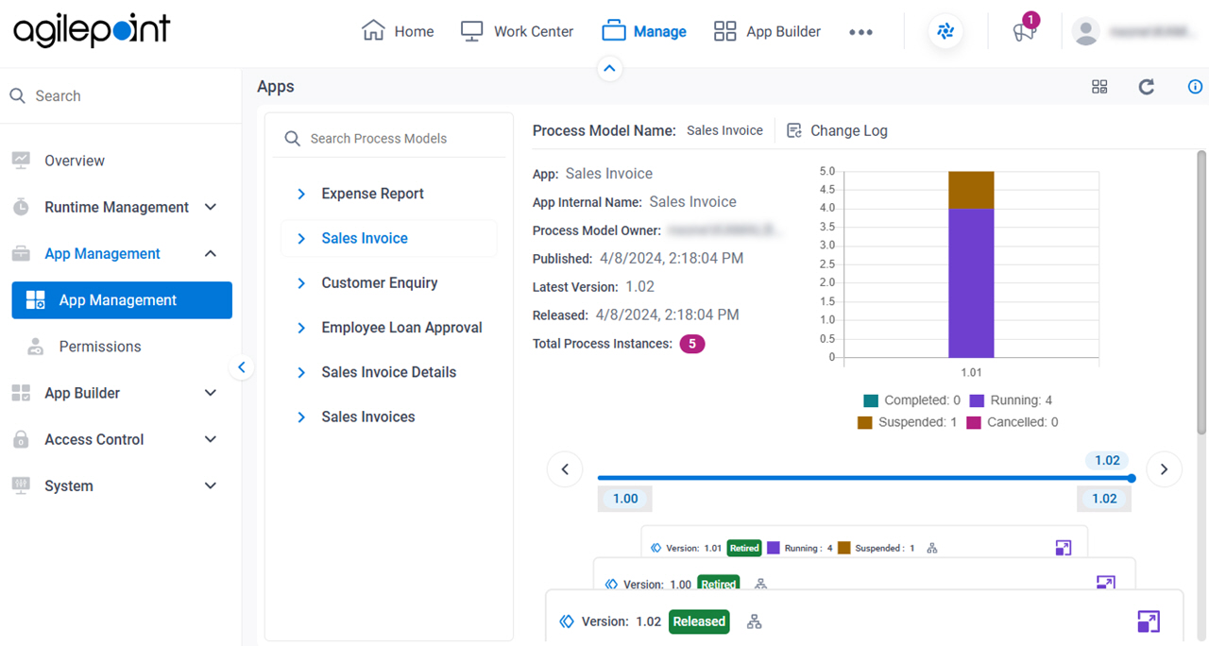Expand the Version 1.00 card icon
Image resolution: width=1209 pixels, height=646 pixels.
point(1106,583)
